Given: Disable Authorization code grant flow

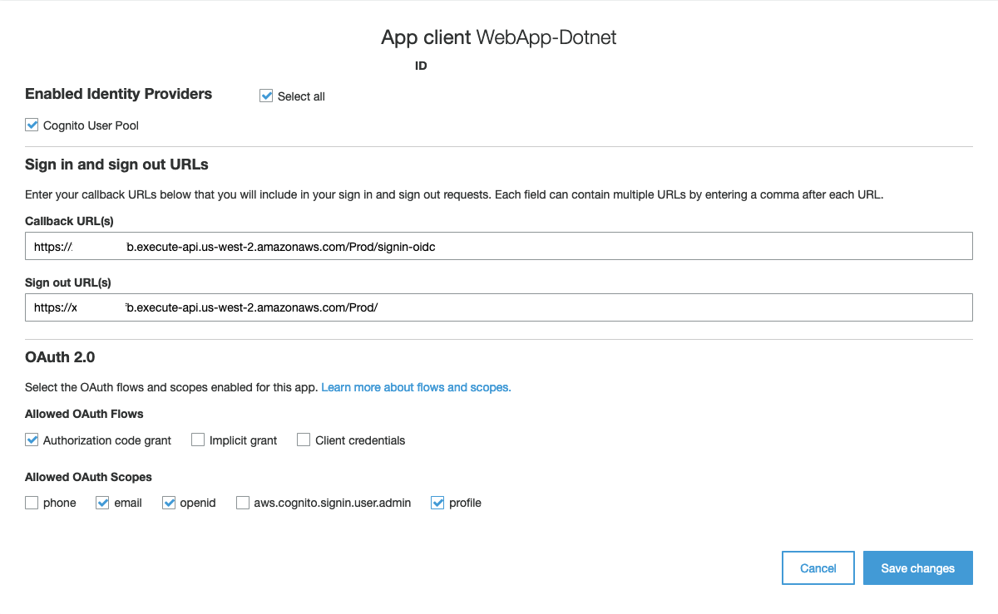Looking at the screenshot, I should 32,440.
